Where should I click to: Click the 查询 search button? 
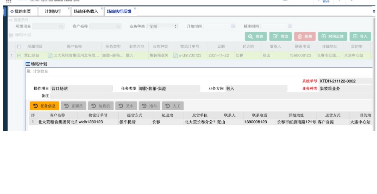pyautogui.click(x=256, y=37)
